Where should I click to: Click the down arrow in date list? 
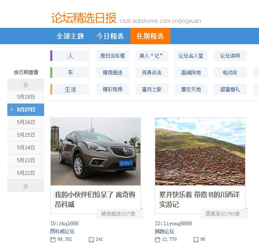click(26, 186)
